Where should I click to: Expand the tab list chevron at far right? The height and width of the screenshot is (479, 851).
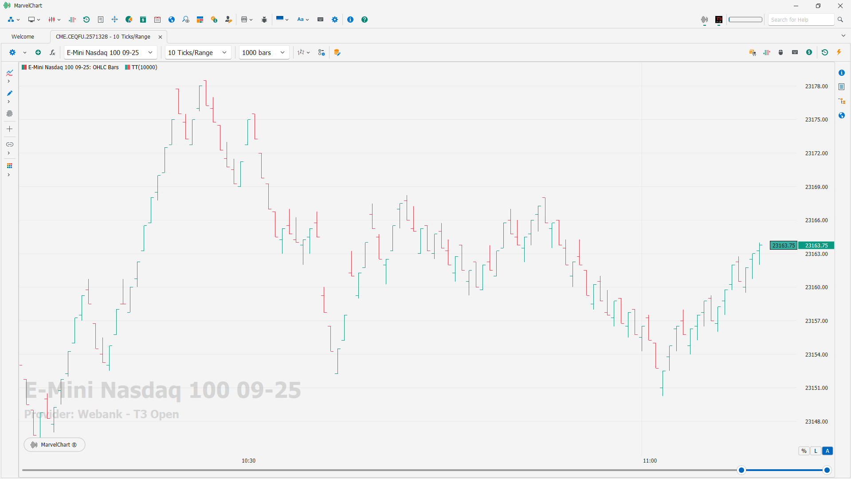coord(843,36)
